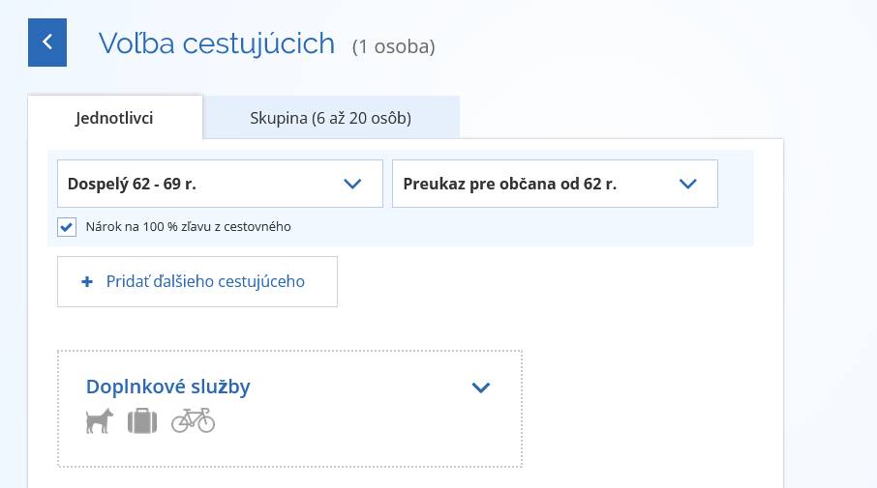
Task: Expand Doplnkové služby using its chevron arrow
Action: pyautogui.click(x=481, y=387)
